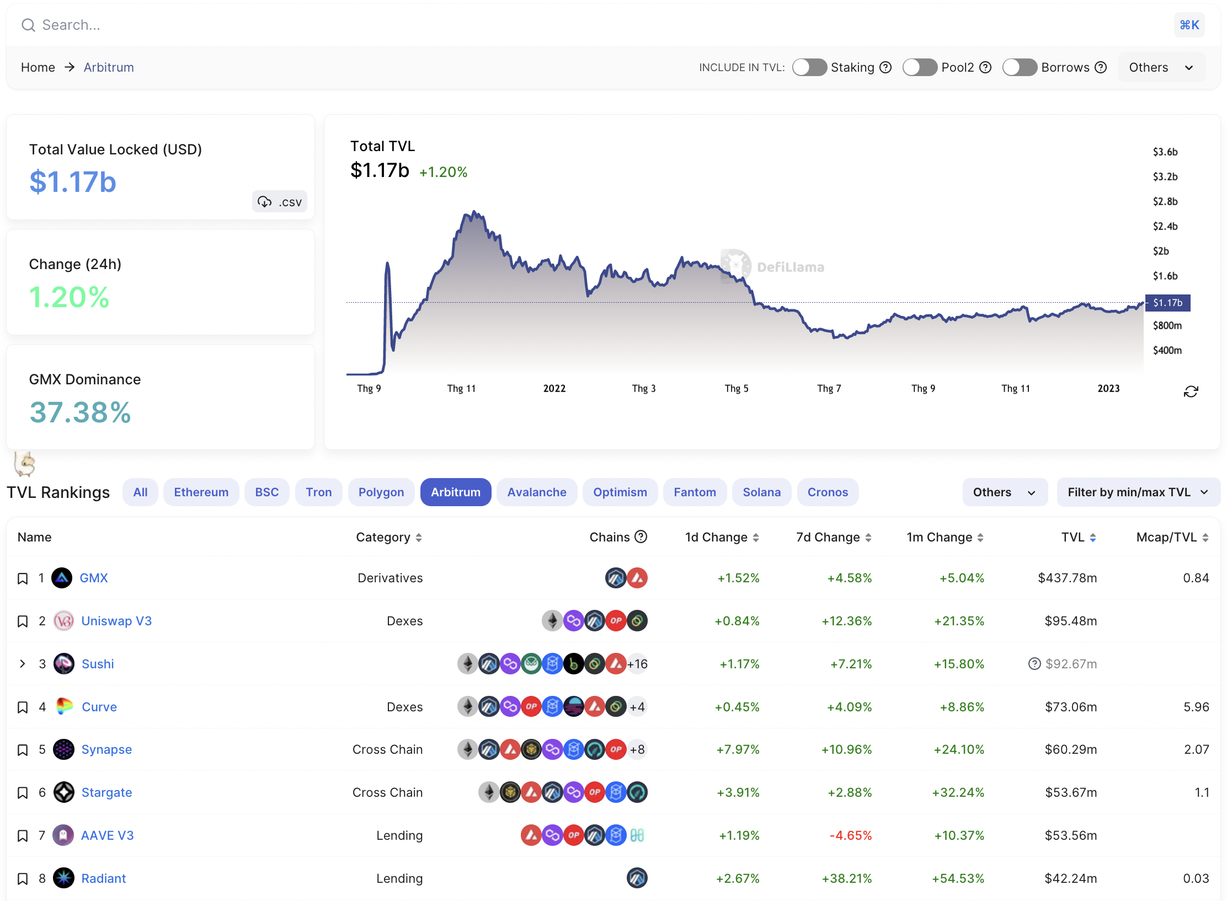
Task: Click the Home arrow breadcrumb separator
Action: [70, 67]
